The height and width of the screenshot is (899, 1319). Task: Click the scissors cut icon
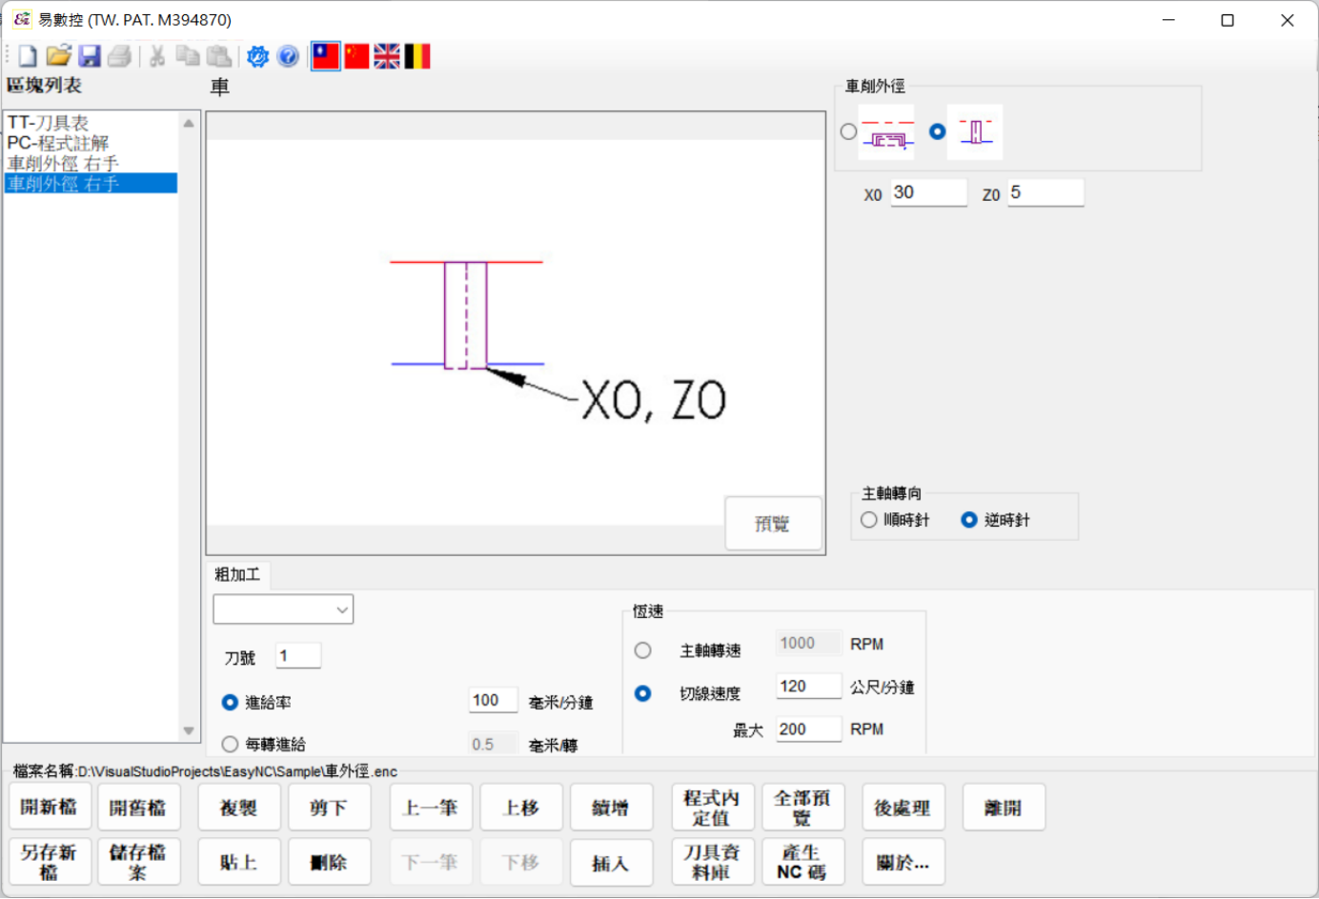tap(157, 56)
